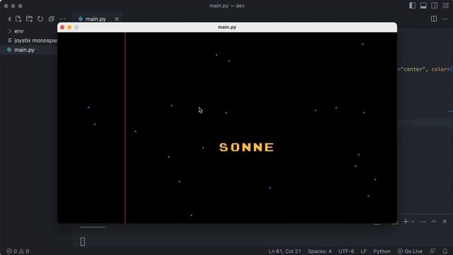The width and height of the screenshot is (453, 255).
Task: Collapse all folders in the Explorer
Action: point(51,19)
